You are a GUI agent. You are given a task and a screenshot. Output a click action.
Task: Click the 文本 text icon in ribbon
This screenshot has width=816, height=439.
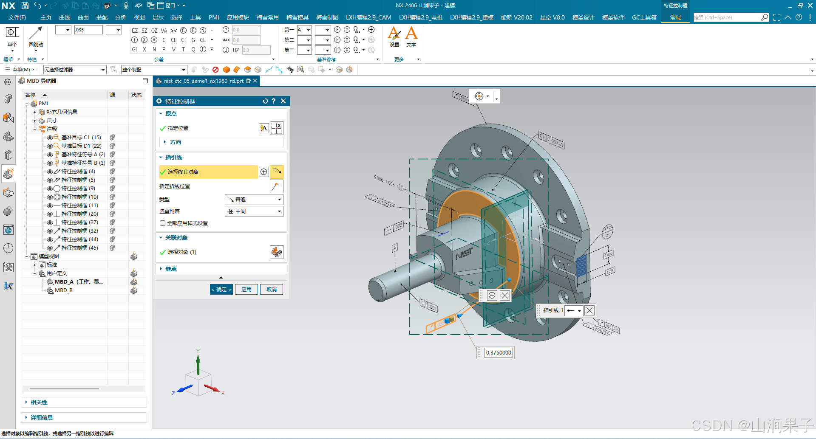(x=411, y=34)
